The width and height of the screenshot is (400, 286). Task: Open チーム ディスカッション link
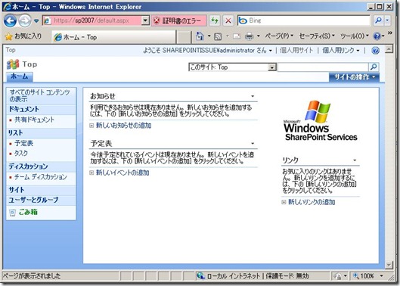click(41, 177)
